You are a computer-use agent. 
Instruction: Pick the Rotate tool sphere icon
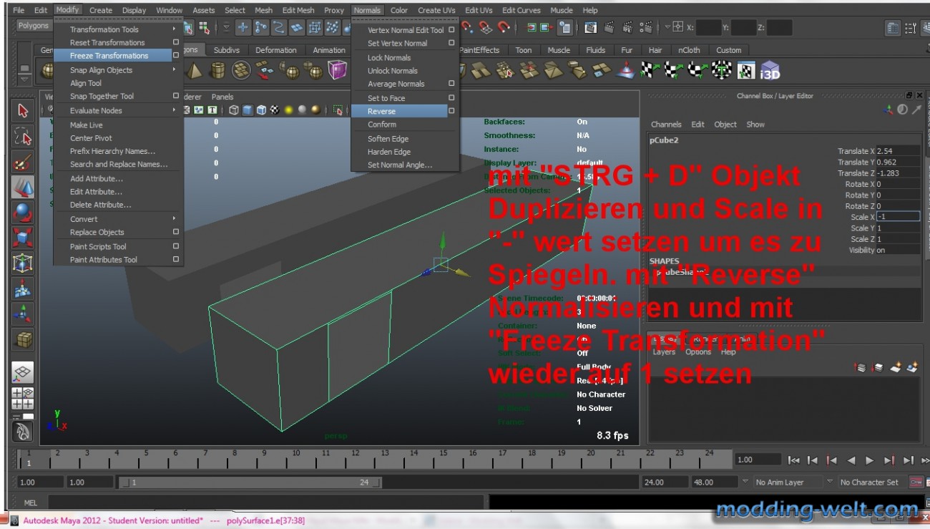click(x=23, y=213)
